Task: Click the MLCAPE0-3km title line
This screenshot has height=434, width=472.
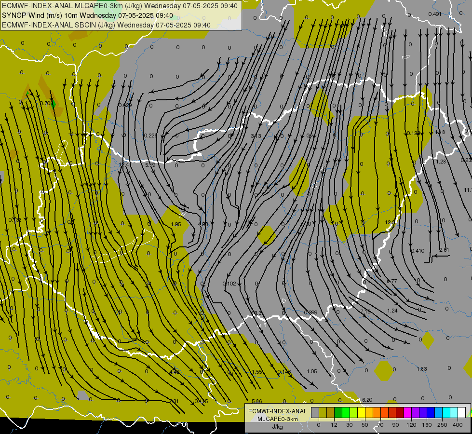Action: [x=120, y=6]
